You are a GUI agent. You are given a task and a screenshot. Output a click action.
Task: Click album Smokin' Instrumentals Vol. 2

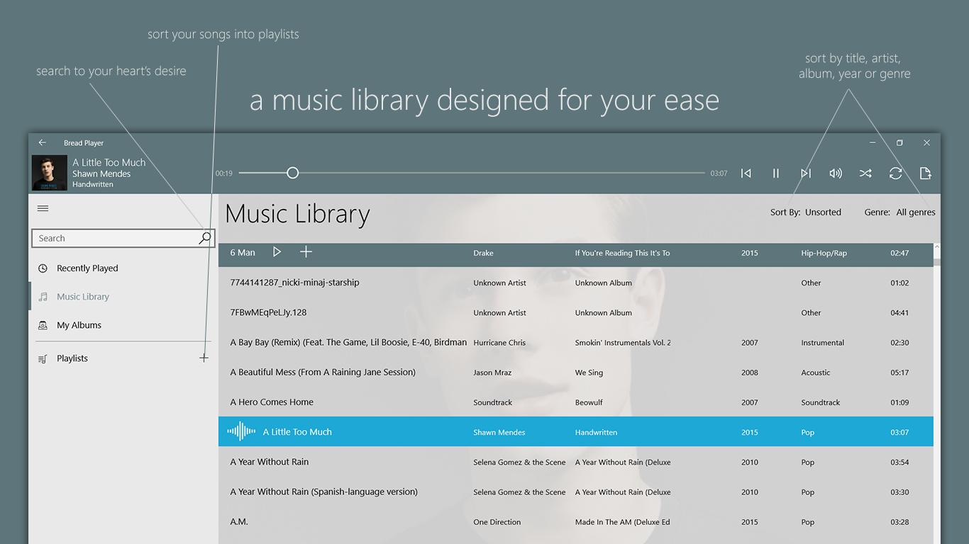pos(623,343)
